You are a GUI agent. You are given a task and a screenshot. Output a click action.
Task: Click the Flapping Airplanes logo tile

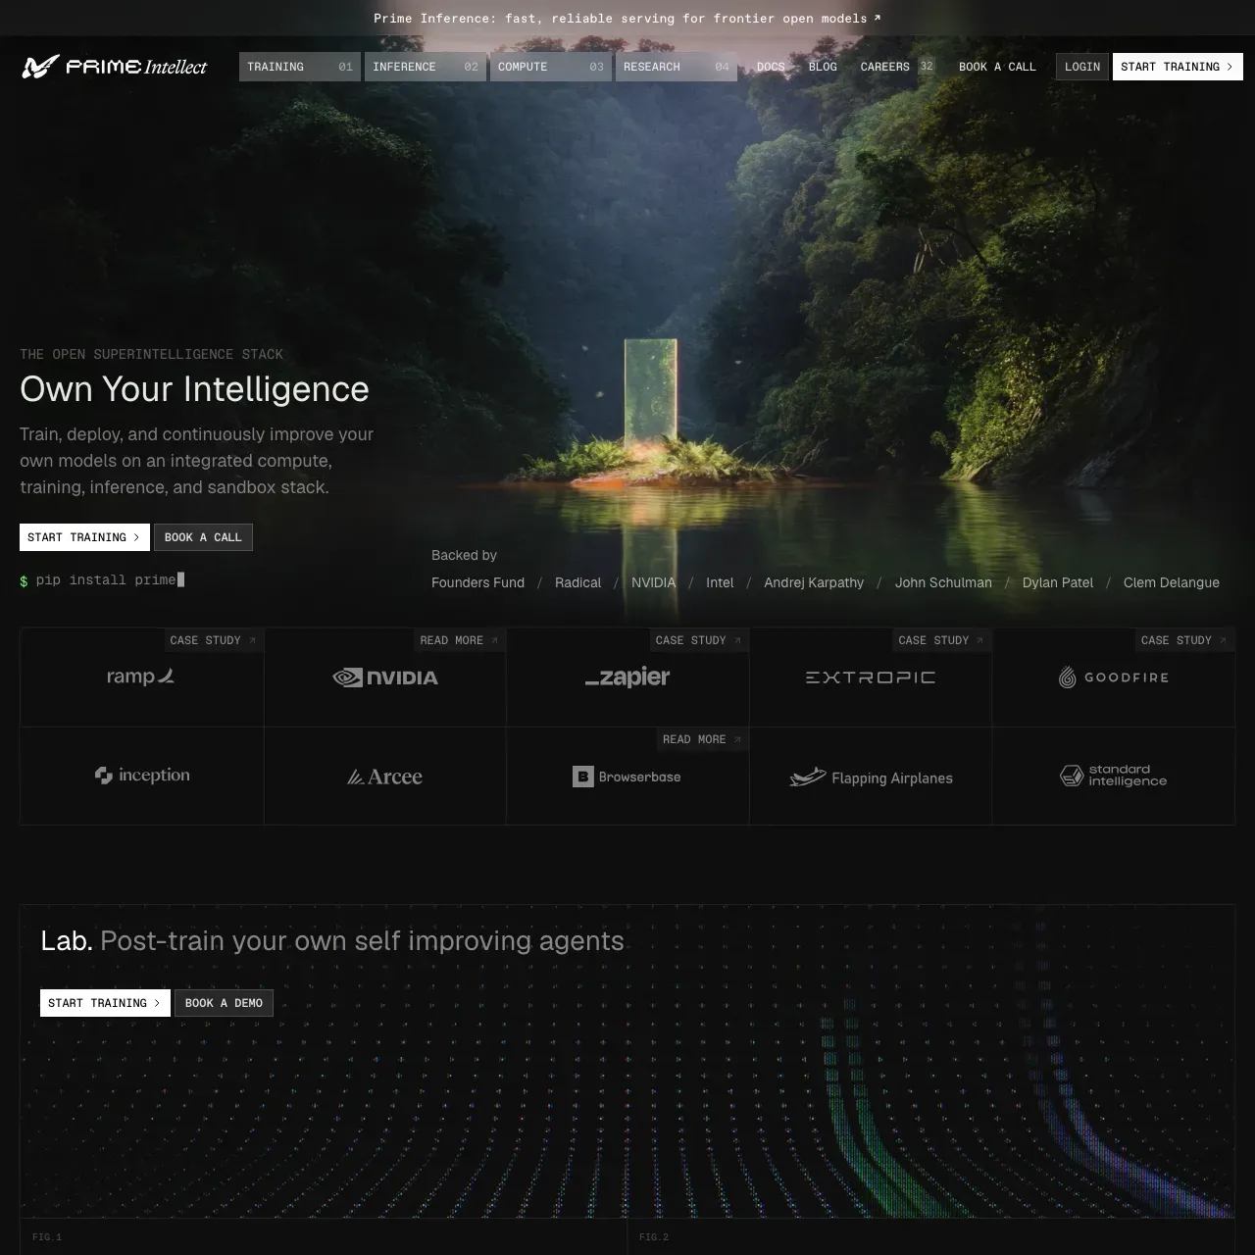click(871, 778)
